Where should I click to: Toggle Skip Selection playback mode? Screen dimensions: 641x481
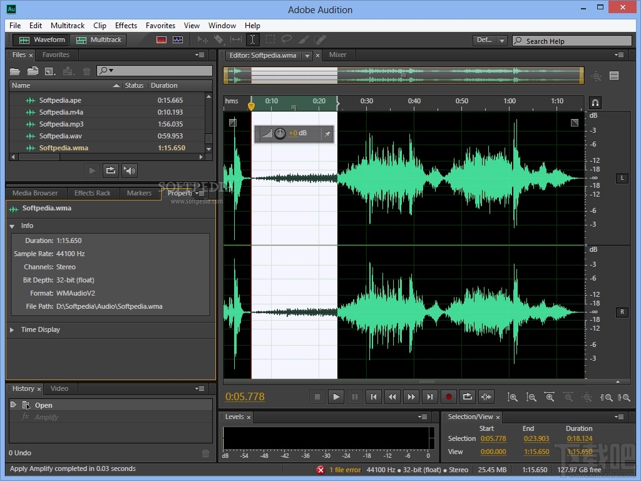pos(486,396)
